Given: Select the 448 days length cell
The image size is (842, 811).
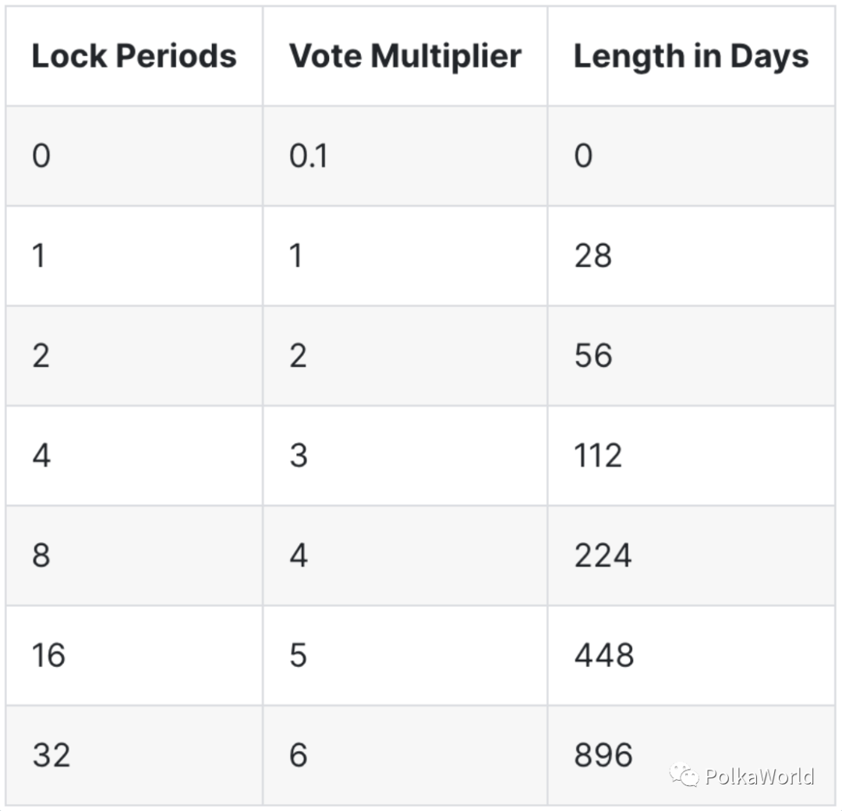Looking at the screenshot, I should (x=604, y=655).
